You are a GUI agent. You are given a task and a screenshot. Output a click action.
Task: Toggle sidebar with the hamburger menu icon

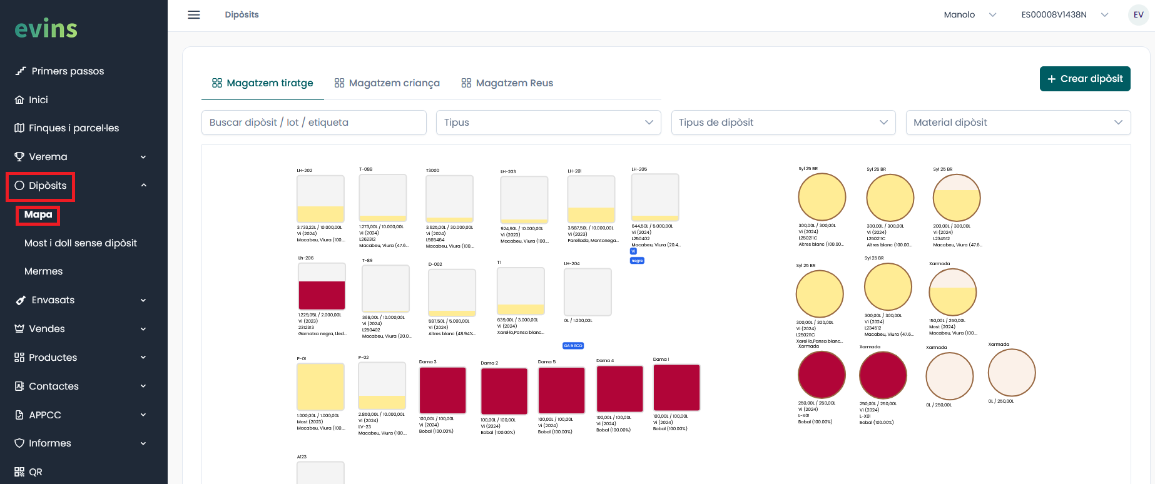click(194, 15)
